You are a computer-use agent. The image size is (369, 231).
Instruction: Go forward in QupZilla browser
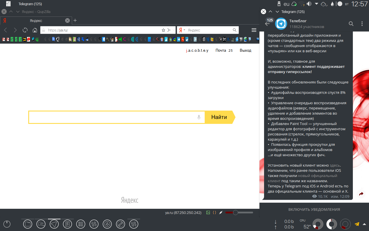(15, 30)
